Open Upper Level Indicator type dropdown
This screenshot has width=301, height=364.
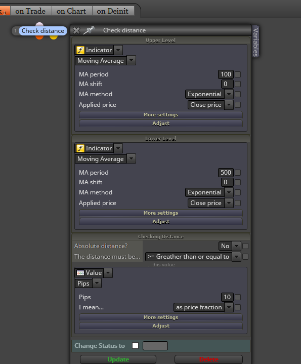[118, 50]
